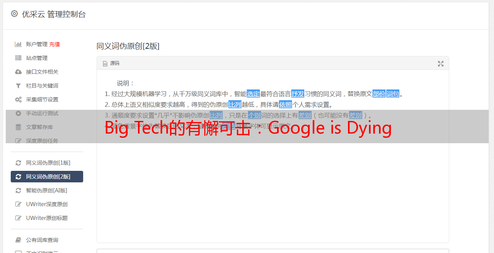Click the server icon beside 站点管理
494x253 pixels.
(x=18, y=58)
